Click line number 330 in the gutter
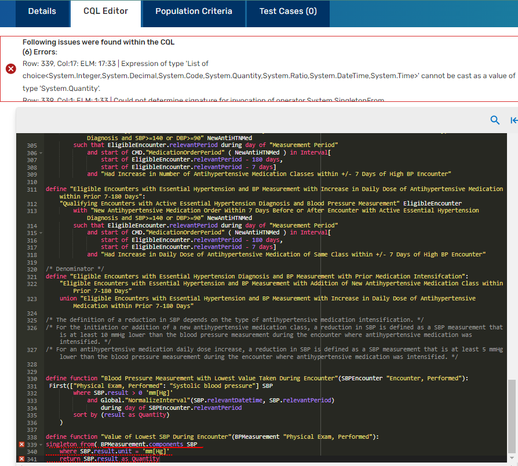 pos(32,379)
